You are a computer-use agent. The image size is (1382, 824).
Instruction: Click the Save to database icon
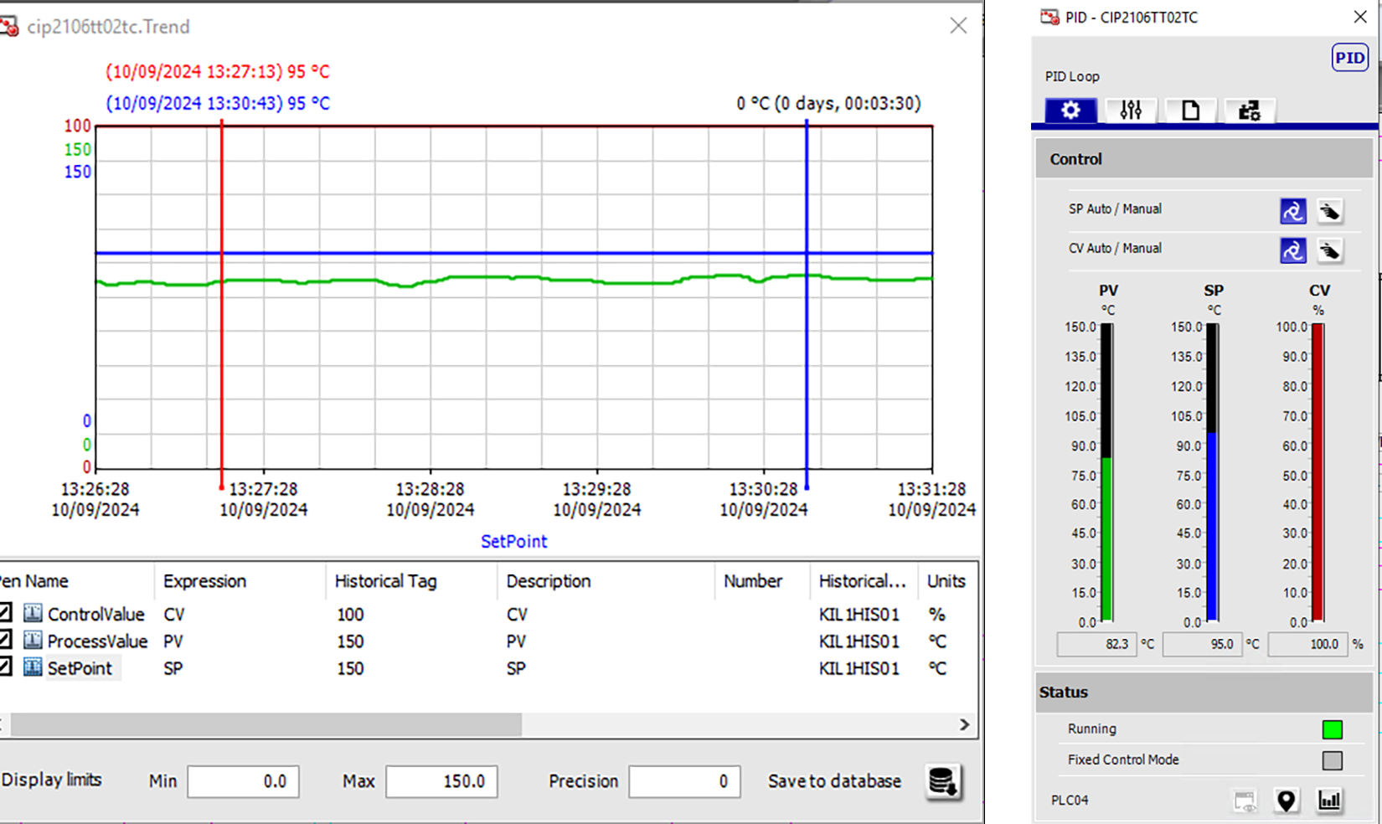coord(943,782)
